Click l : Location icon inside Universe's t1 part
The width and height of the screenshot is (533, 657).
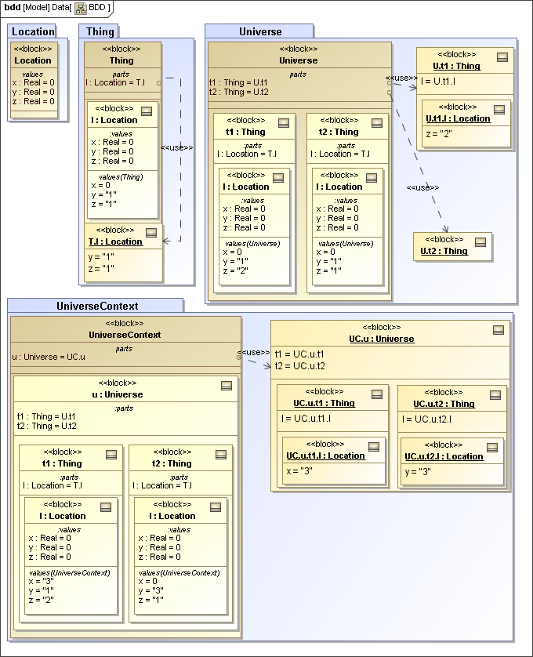pyautogui.click(x=278, y=178)
